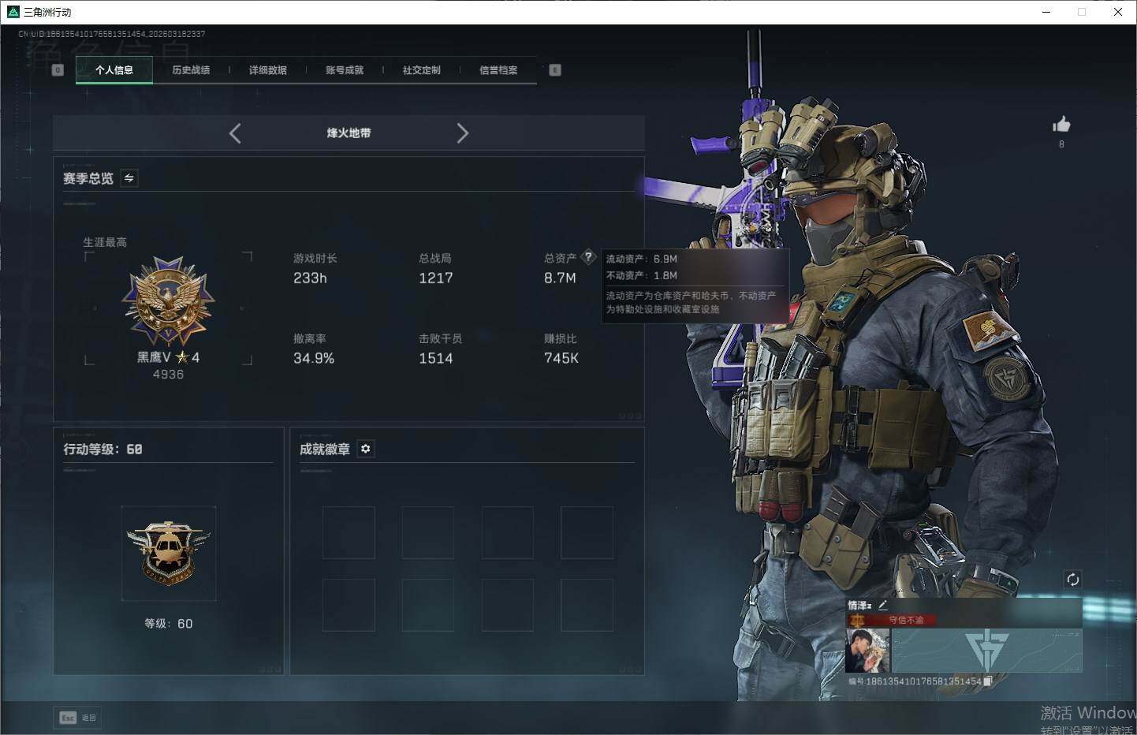Click the 烽火地带 mode title
Viewport: 1137px width, 735px height.
[x=349, y=133]
